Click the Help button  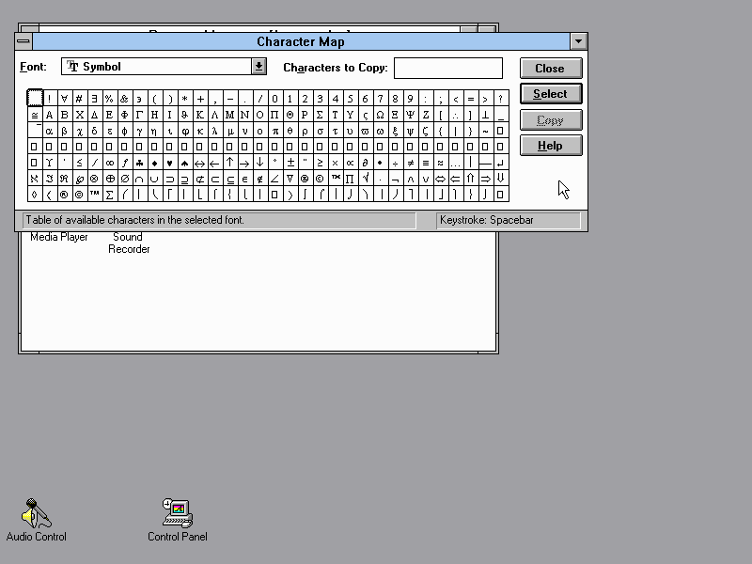tap(550, 146)
